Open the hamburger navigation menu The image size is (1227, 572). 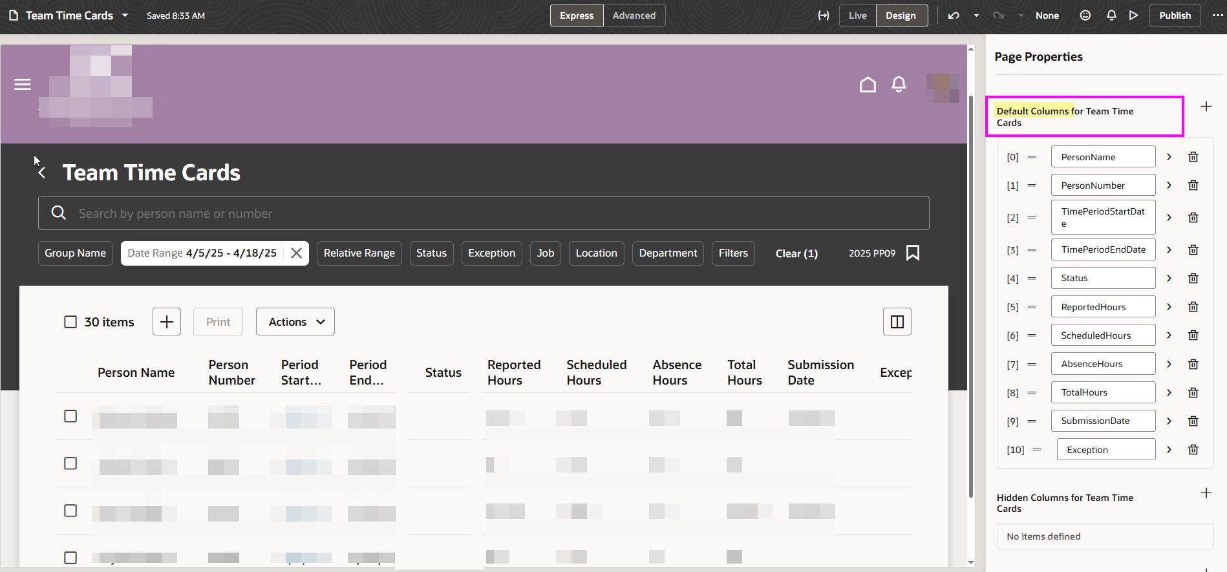point(23,85)
